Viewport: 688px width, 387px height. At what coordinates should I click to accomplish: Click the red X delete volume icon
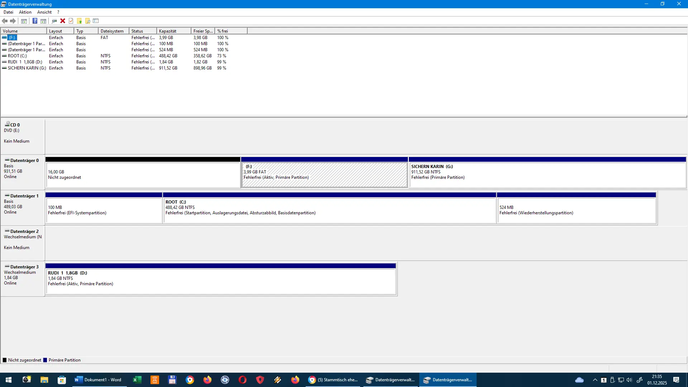click(x=63, y=21)
